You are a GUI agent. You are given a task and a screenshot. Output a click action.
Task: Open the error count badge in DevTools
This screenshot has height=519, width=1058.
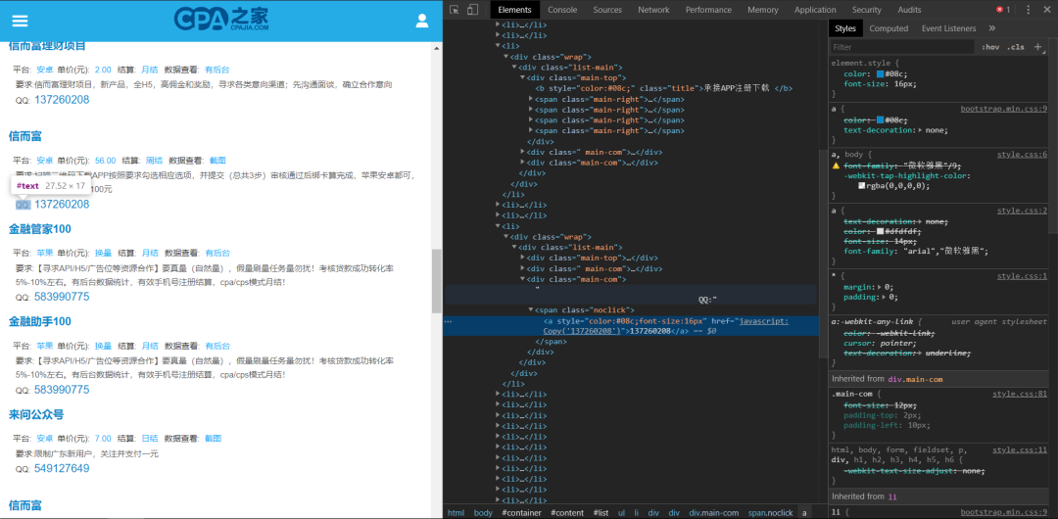coord(1003,10)
